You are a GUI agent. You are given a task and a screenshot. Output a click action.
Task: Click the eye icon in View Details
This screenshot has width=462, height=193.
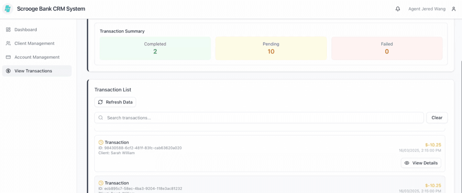(407, 163)
